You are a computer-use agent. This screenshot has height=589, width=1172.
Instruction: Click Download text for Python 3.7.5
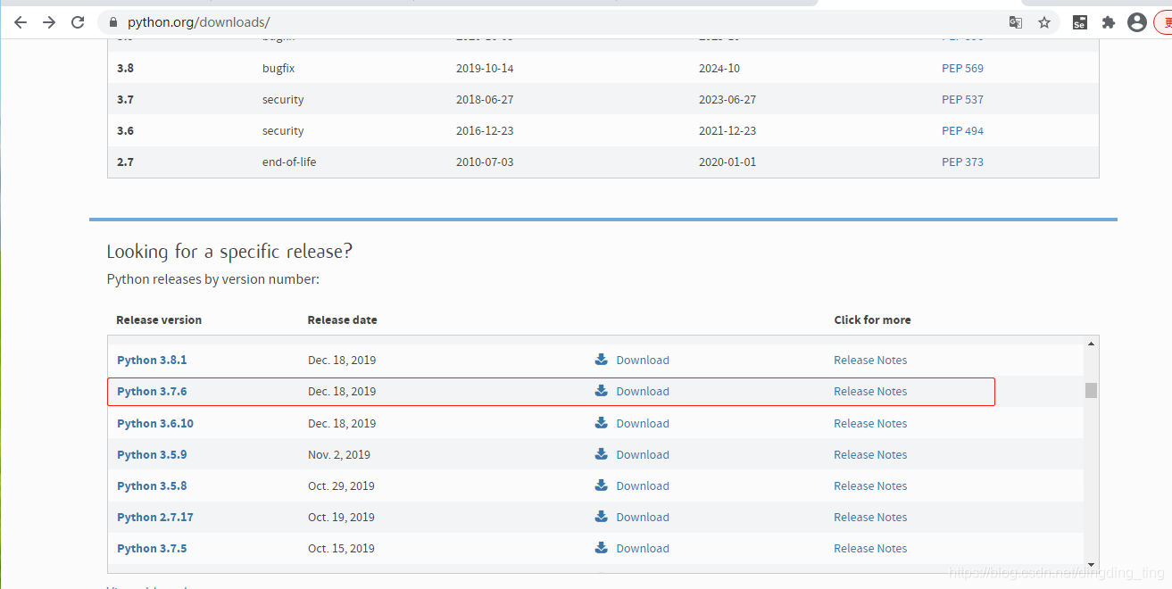point(643,549)
